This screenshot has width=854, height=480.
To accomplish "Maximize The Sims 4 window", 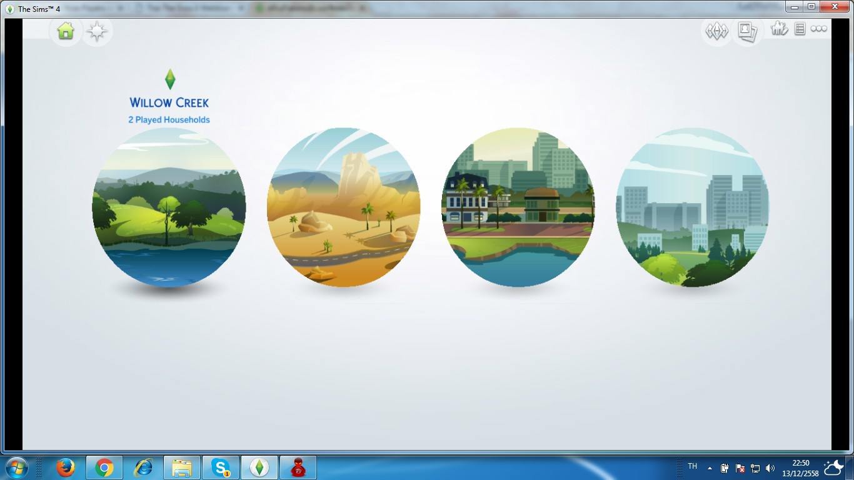I will click(x=811, y=7).
